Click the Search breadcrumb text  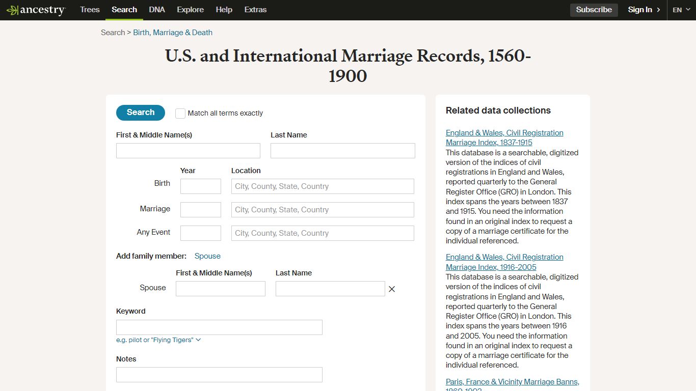[x=113, y=33]
